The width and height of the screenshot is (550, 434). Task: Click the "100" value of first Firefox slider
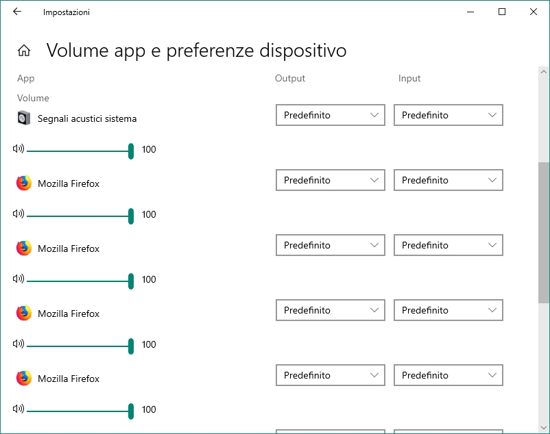pos(149,214)
